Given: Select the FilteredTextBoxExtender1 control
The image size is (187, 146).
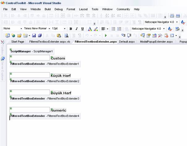Looking at the screenshot, I should point(45,64).
